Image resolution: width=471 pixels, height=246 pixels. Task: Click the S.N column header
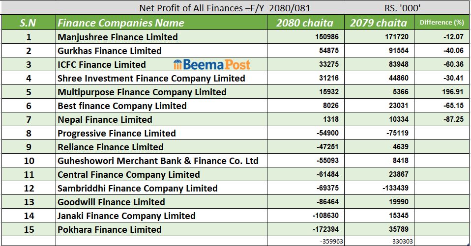(x=29, y=23)
